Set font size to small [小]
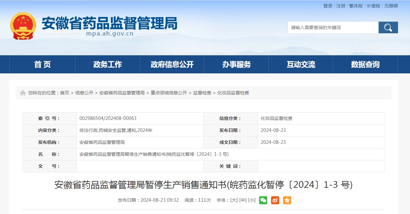Image resolution: width=410 pixels, height=214 pixels. click(252, 200)
